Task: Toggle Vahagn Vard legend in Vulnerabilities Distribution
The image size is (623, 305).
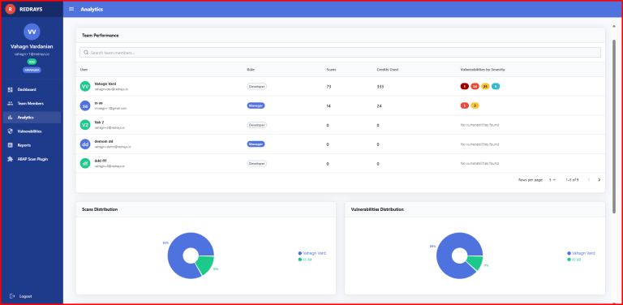Action: 581,253
